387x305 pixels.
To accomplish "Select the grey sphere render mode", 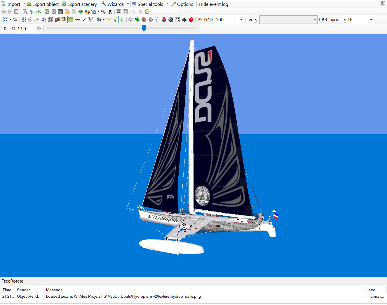I will (151, 20).
